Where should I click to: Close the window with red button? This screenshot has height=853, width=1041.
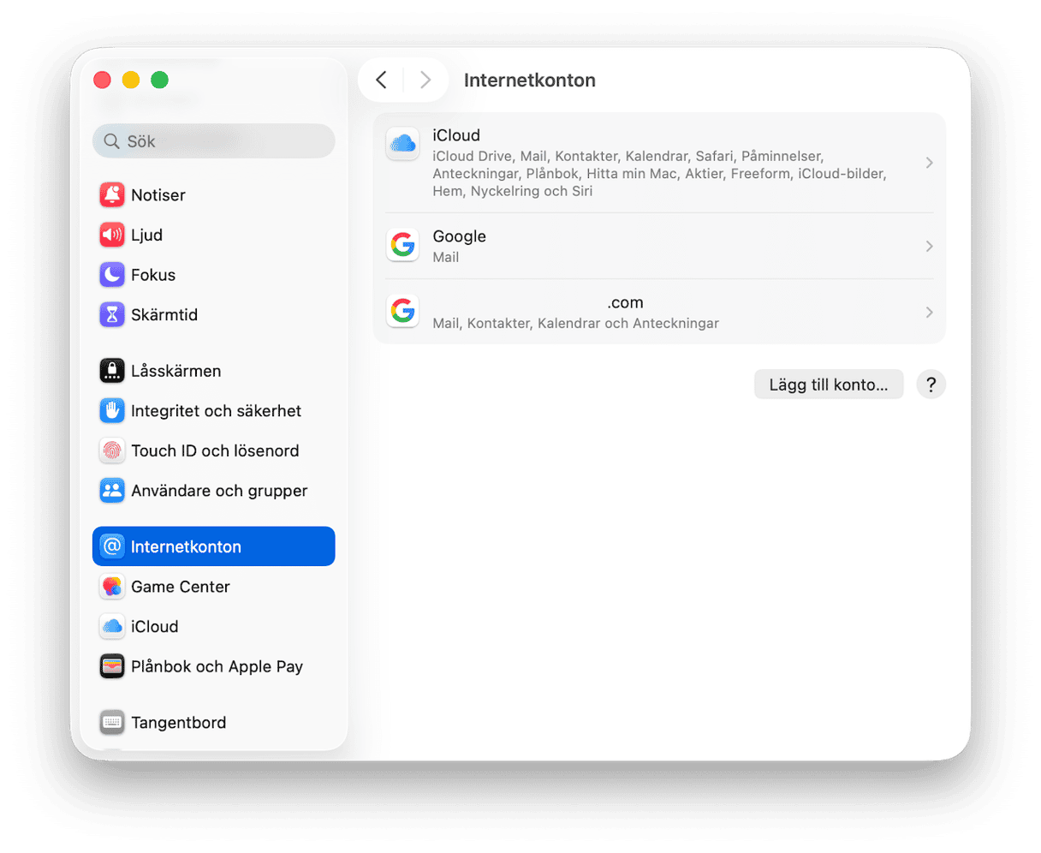pyautogui.click(x=102, y=80)
